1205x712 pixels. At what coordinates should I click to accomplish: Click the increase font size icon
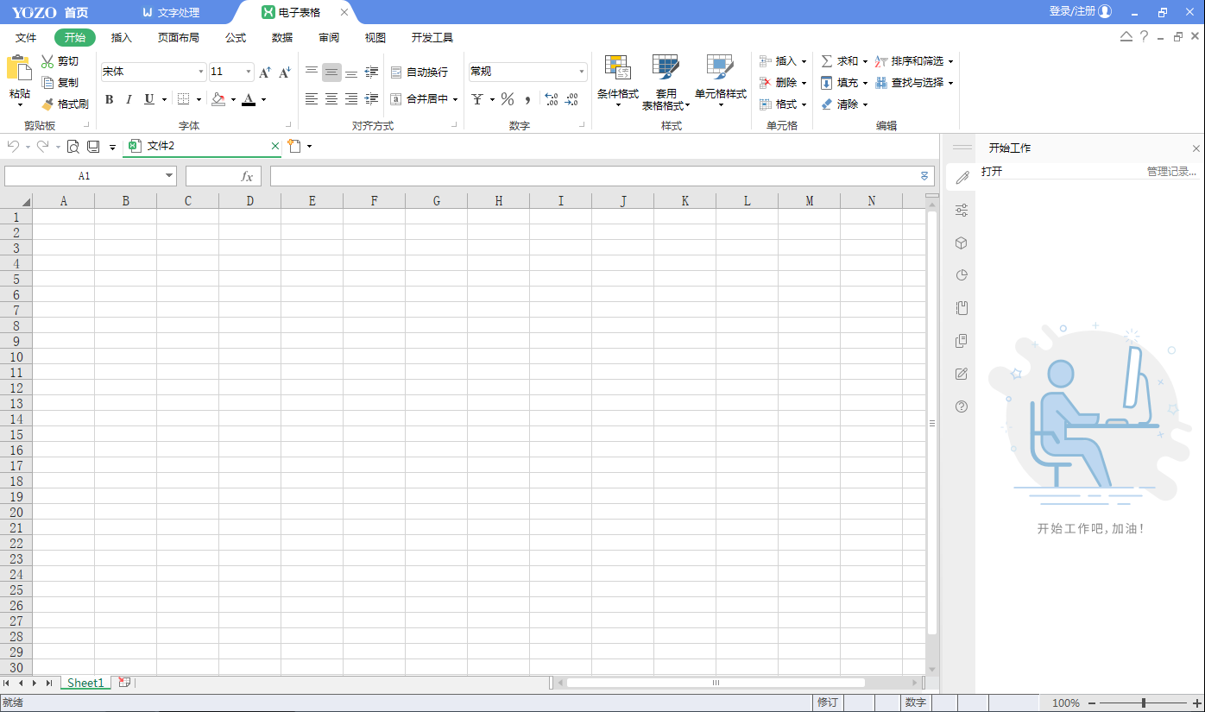click(265, 72)
